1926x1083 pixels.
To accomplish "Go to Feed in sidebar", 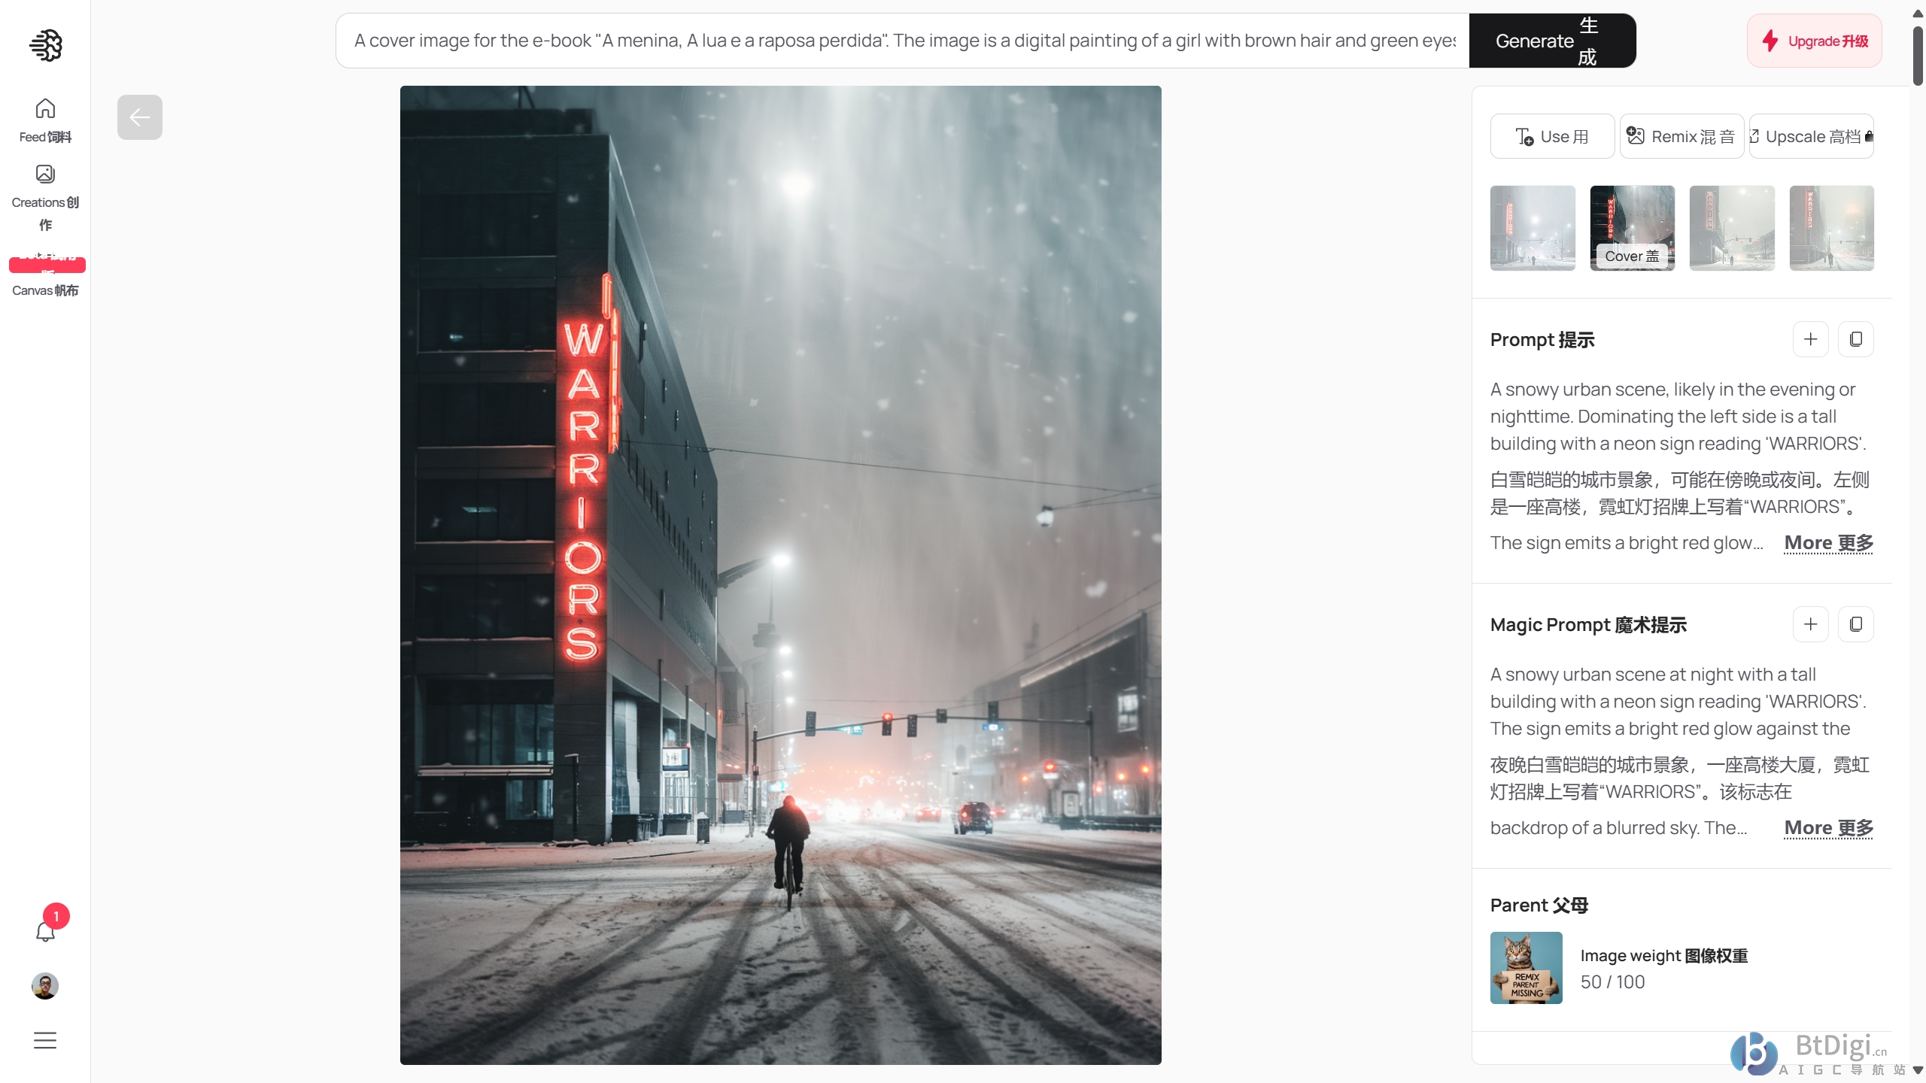I will [x=45, y=120].
